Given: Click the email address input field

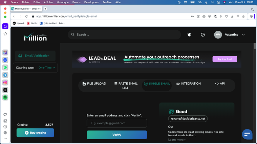Looking at the screenshot, I should 117,123.
